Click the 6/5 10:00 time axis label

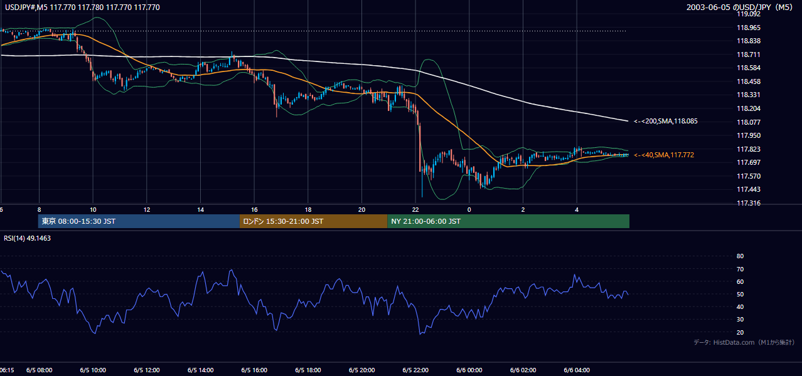click(94, 370)
